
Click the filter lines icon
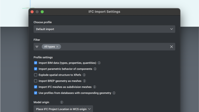[x=37, y=47]
